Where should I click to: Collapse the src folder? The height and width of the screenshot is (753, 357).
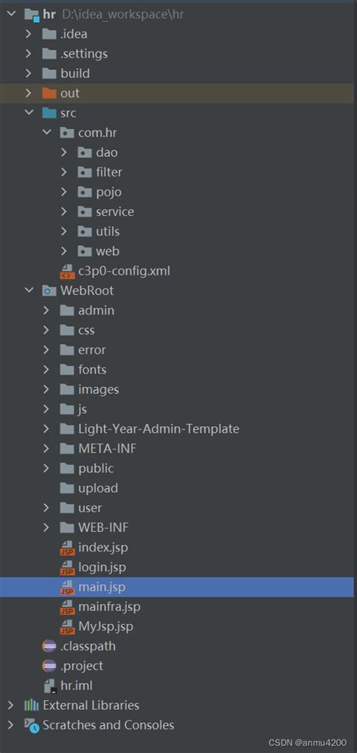pyautogui.click(x=29, y=113)
